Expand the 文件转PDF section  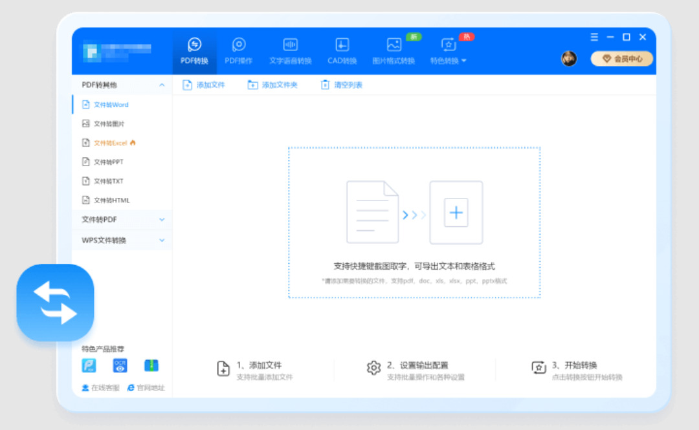(122, 219)
